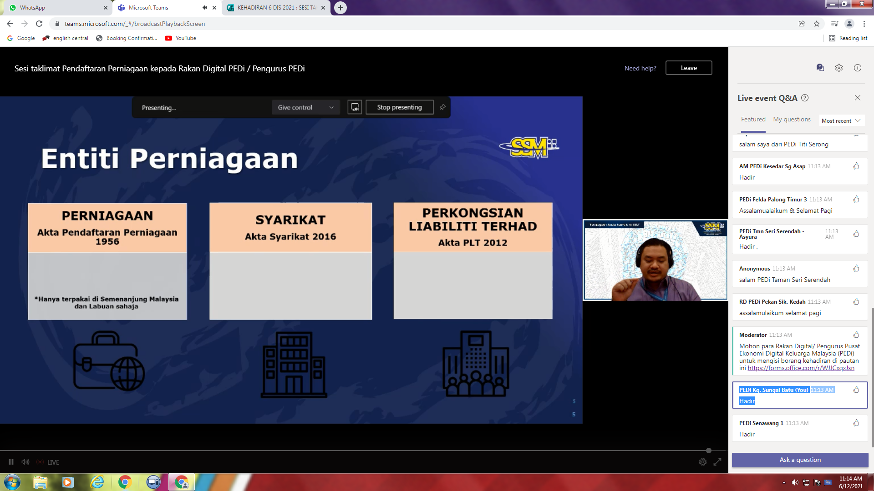
Task: Like the PEDi Senawang 1 post
Action: [856, 423]
